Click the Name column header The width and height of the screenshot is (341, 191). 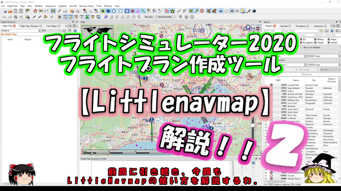pyautogui.click(x=296, y=80)
